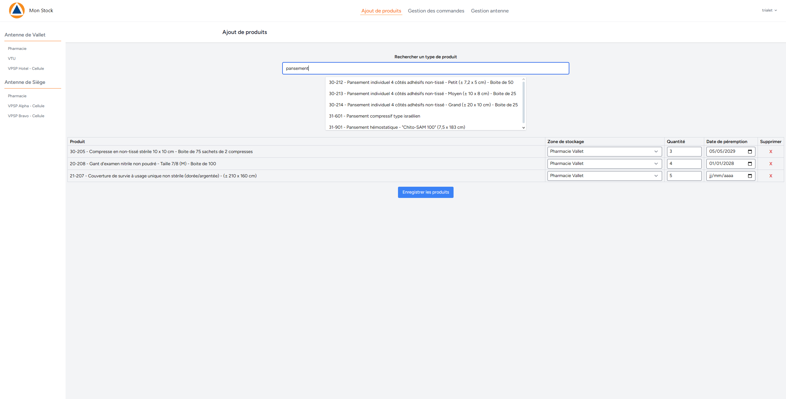Click the Mon Stock triangle logo
The image size is (786, 399).
point(17,10)
